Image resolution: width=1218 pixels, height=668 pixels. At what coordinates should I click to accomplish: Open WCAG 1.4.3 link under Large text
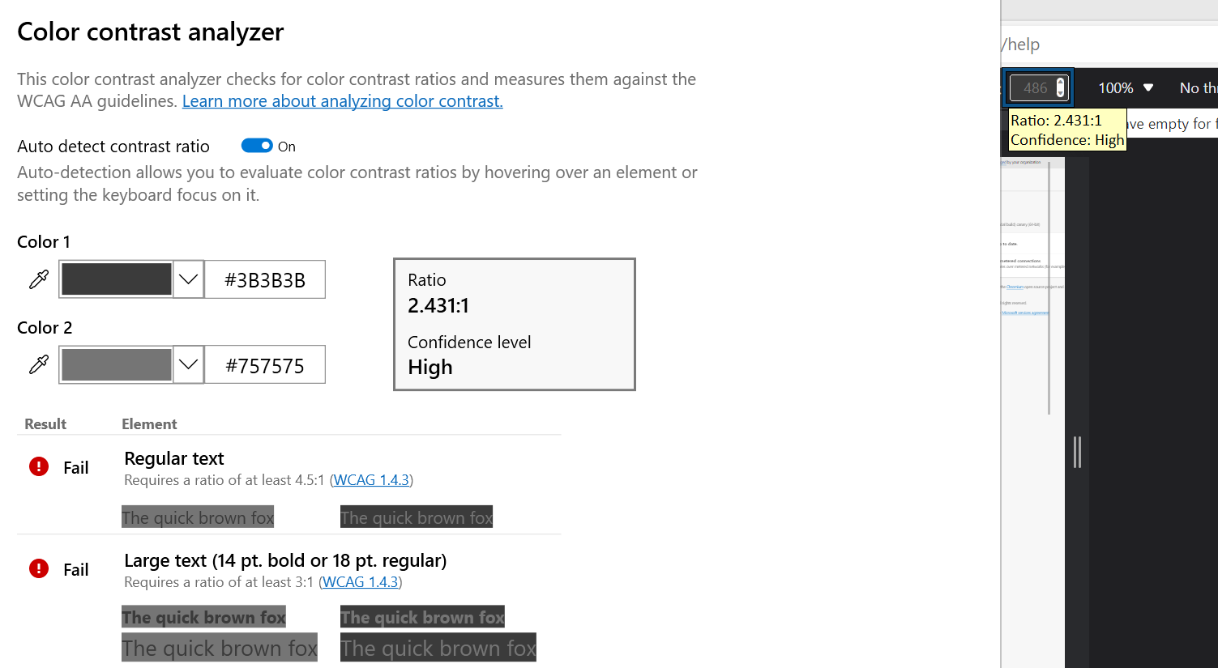[x=360, y=581]
